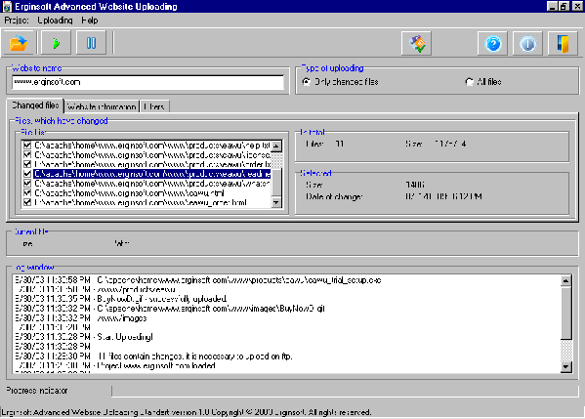Image resolution: width=585 pixels, height=419 pixels.
Task: Open the registration purchase icon in toolbar
Action: (416, 44)
